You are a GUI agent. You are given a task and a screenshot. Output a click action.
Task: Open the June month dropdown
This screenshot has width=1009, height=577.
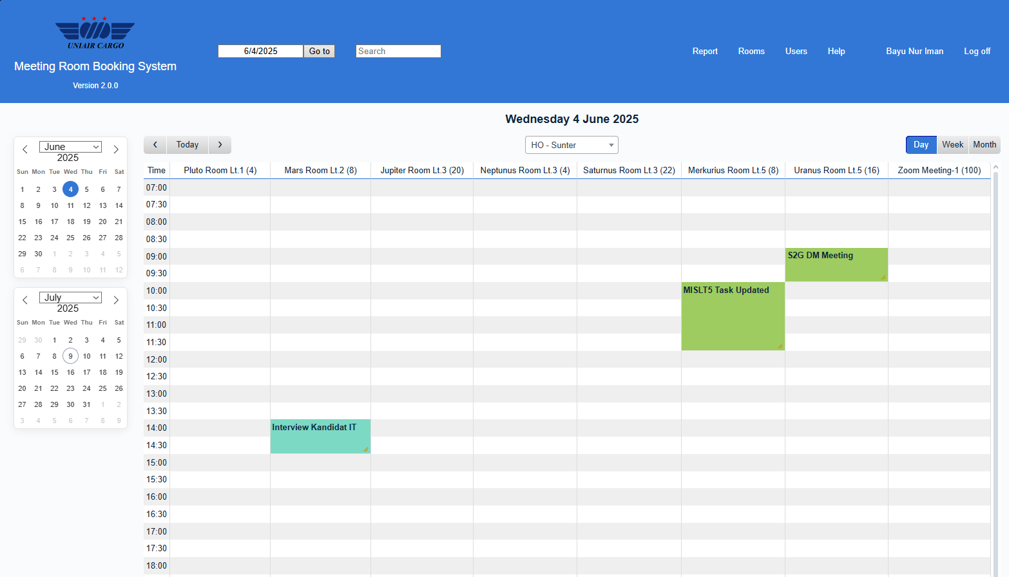70,147
